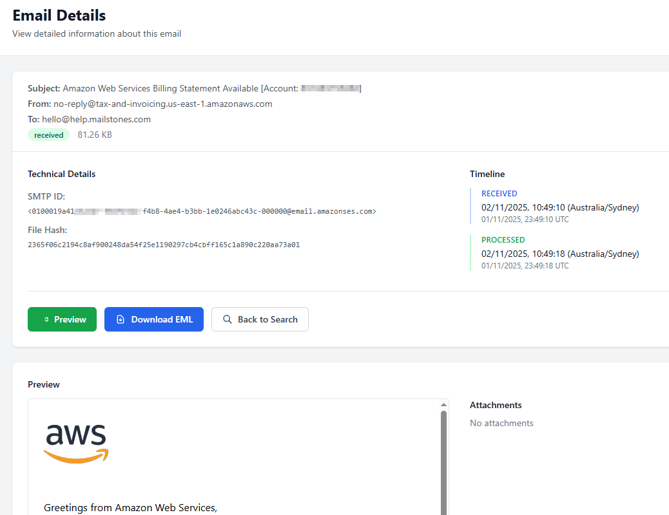Viewport: 669px width, 515px height.
Task: Click the SMTP ID value
Action: pyautogui.click(x=202, y=211)
